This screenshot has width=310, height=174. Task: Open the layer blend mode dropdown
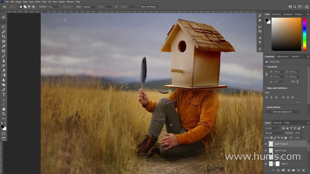pyautogui.click(x=274, y=133)
